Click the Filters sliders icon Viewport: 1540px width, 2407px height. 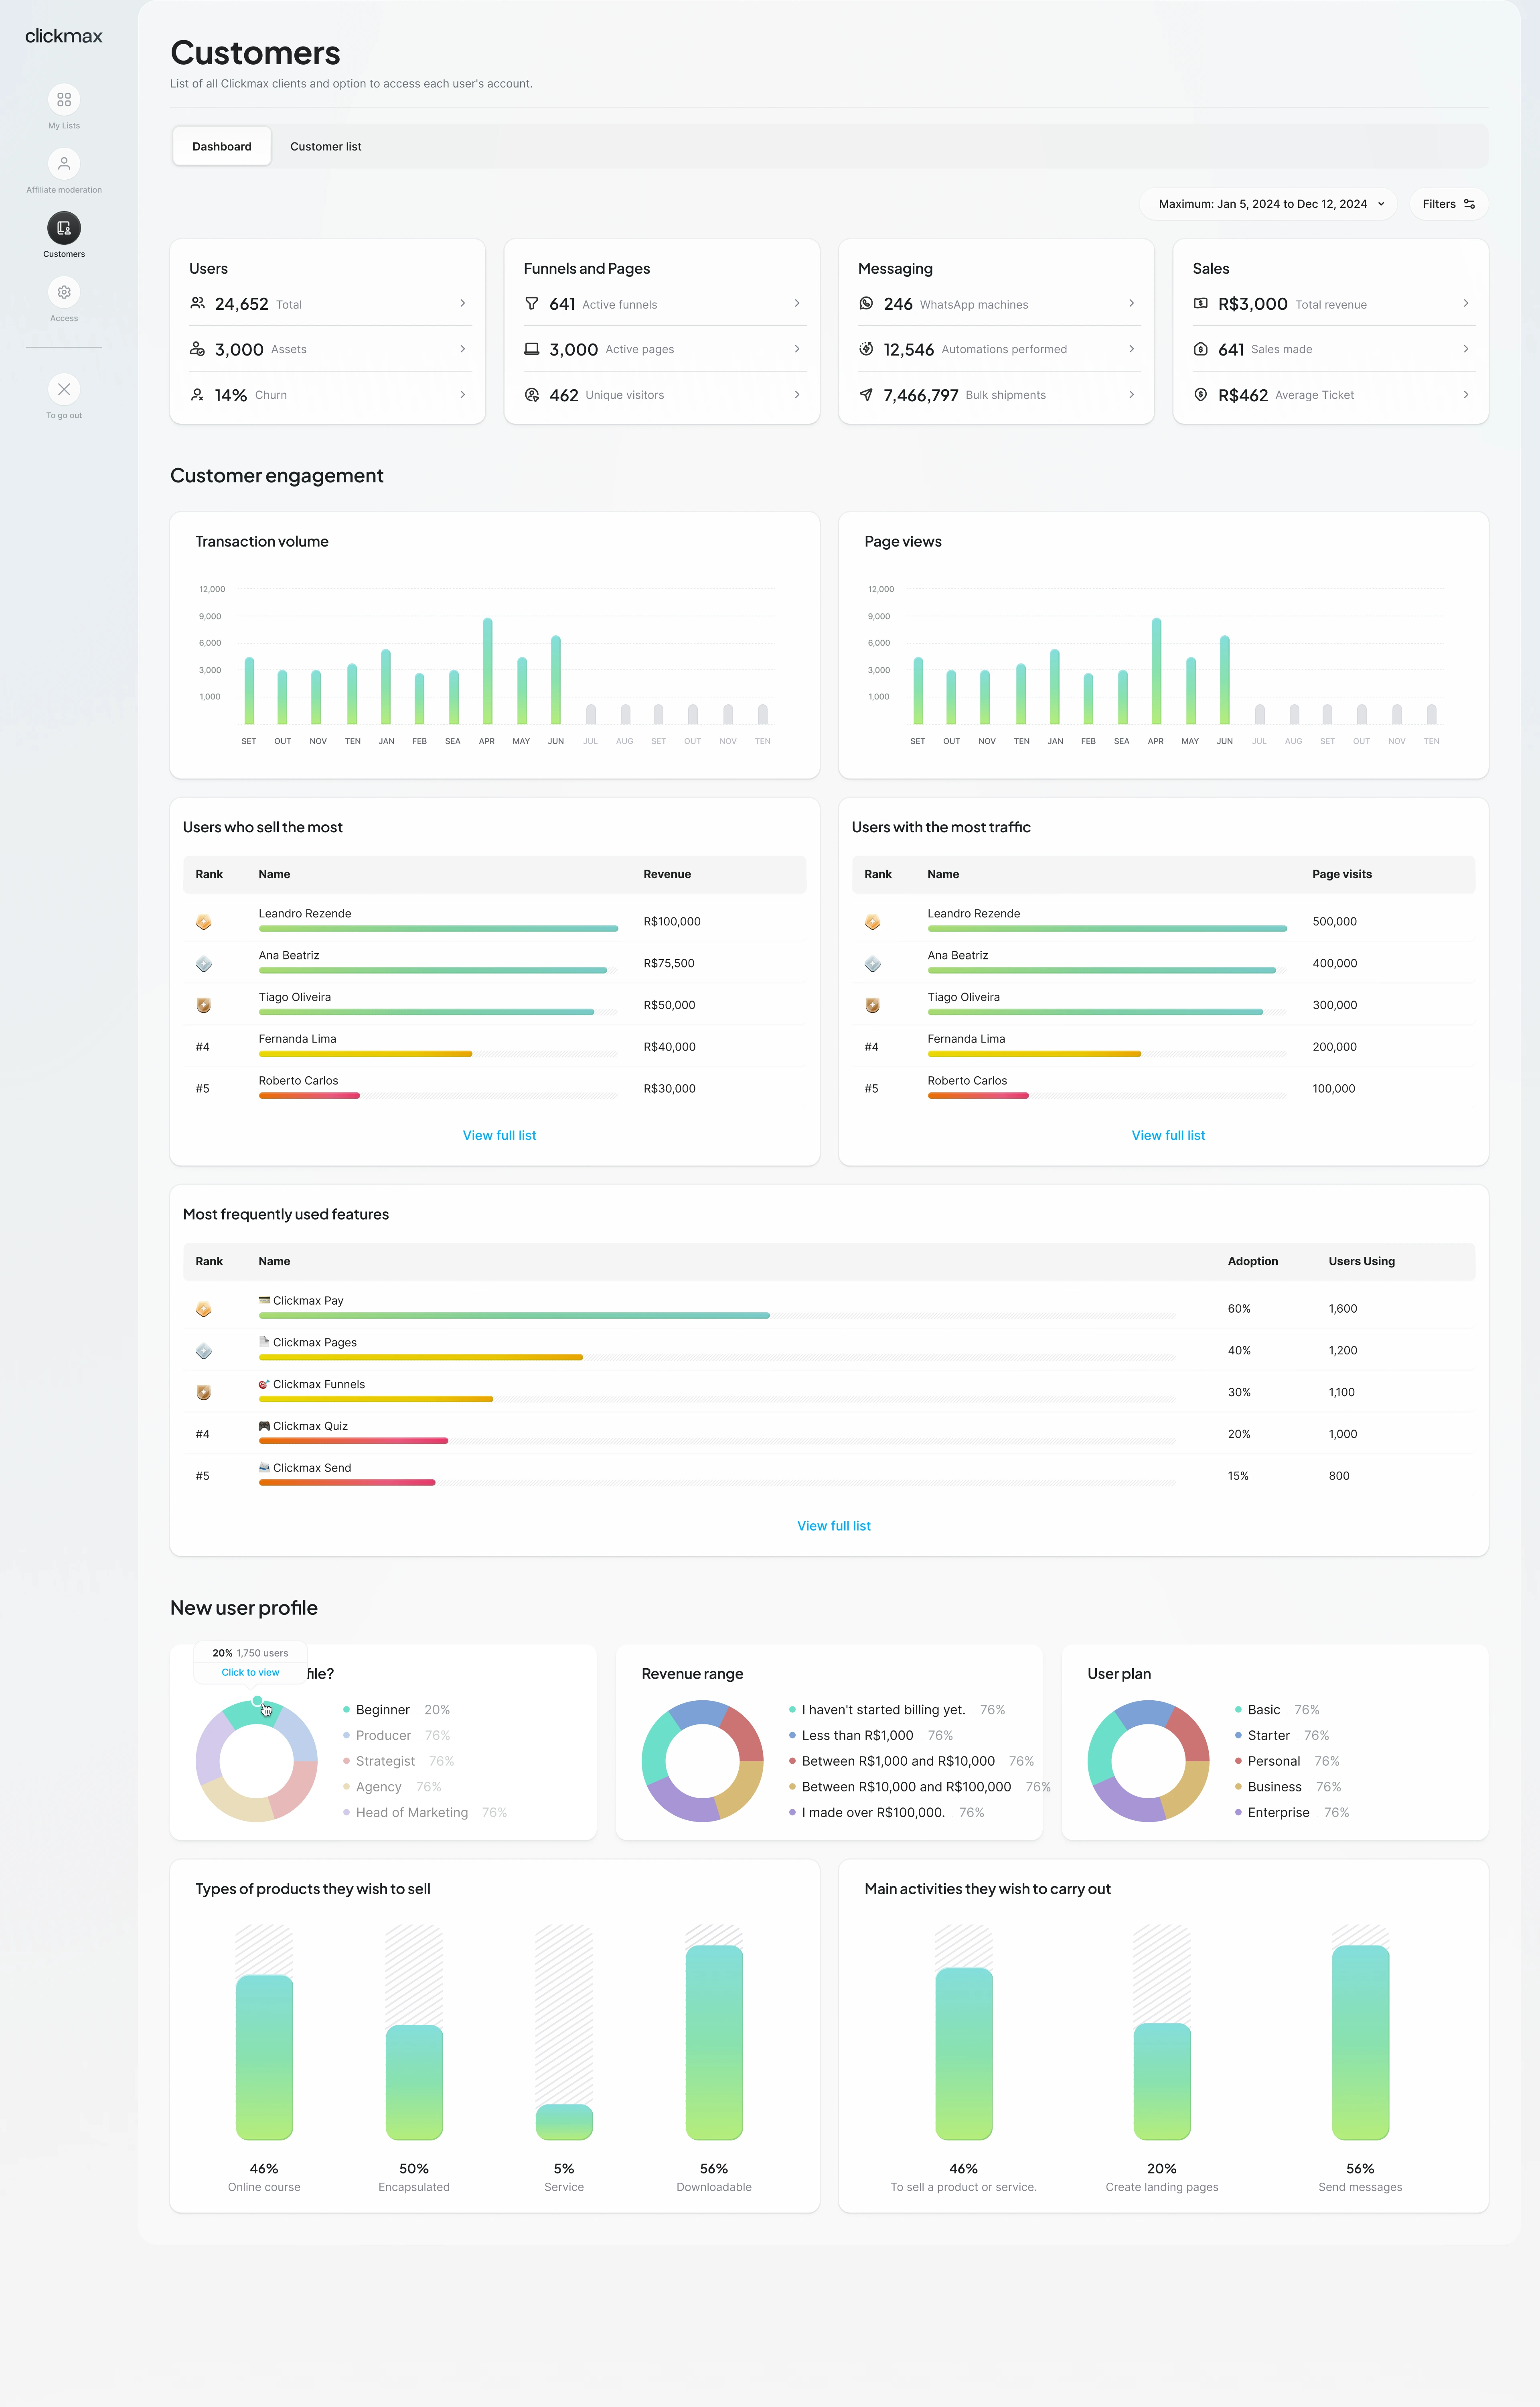pyautogui.click(x=1469, y=204)
